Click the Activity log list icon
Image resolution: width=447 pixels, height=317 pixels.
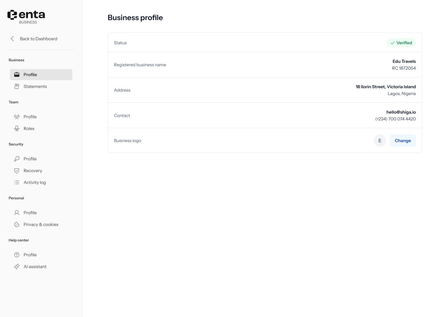17,182
